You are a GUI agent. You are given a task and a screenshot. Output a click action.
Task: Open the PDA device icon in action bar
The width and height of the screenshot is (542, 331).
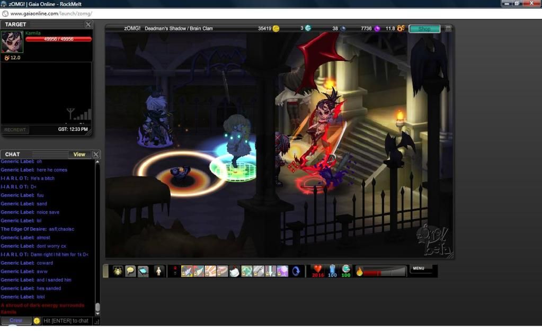(x=143, y=271)
